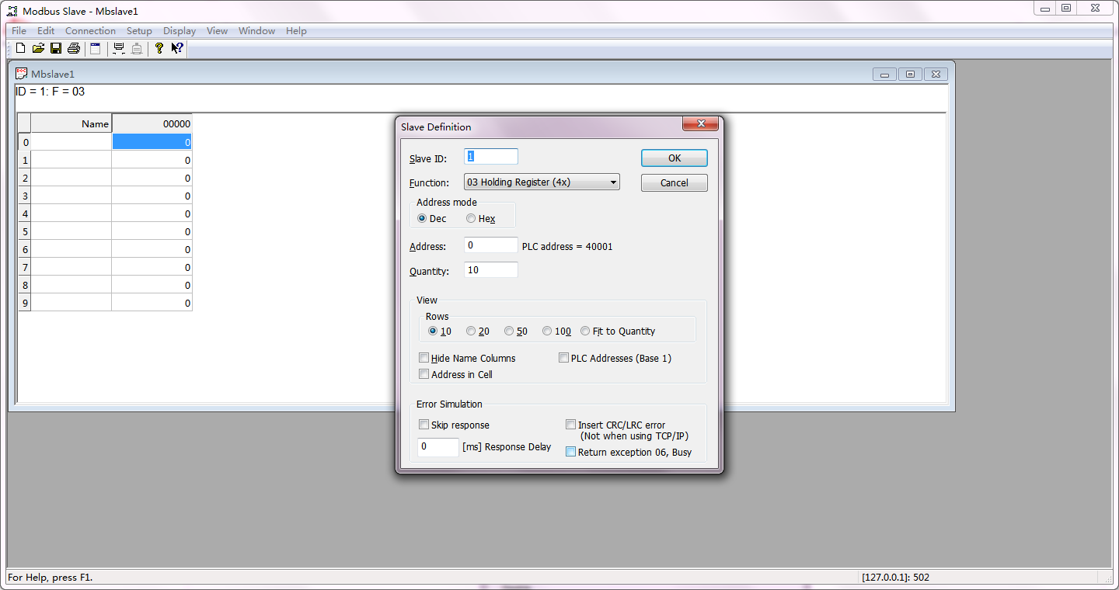Click row header number 2

click(25, 178)
